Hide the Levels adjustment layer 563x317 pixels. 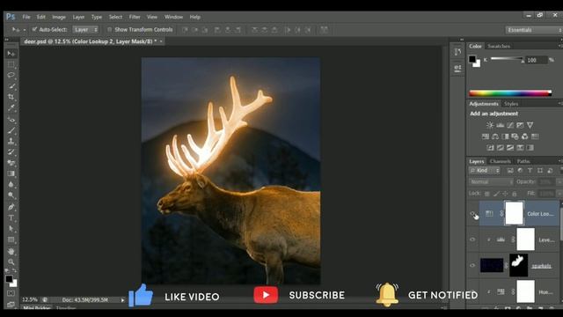(x=472, y=240)
